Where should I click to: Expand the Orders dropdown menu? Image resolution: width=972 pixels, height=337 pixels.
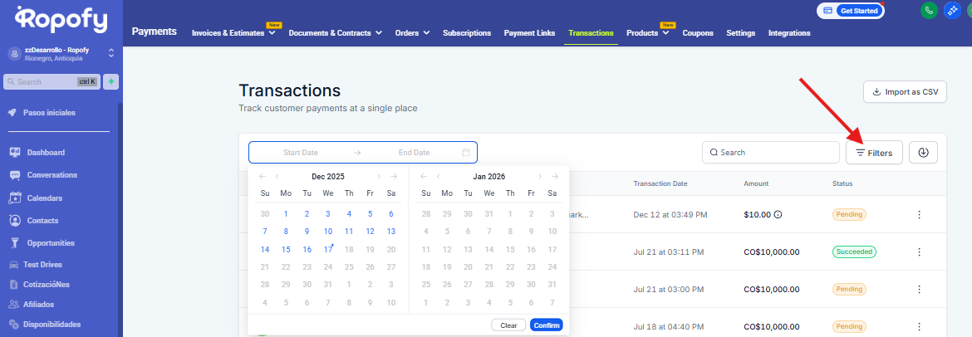pos(412,33)
